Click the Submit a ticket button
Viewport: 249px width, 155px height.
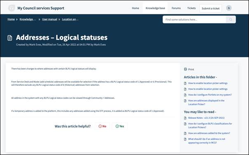211,8
